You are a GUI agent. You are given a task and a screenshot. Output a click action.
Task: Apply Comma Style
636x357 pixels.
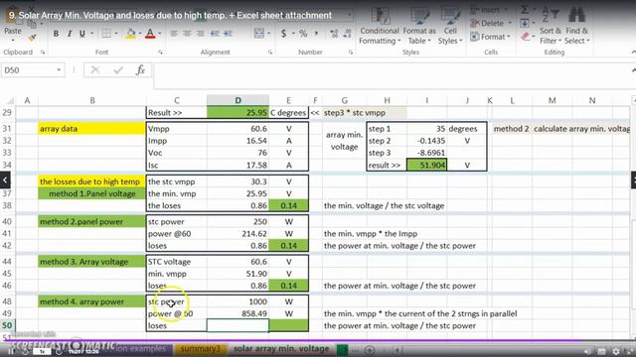point(316,34)
